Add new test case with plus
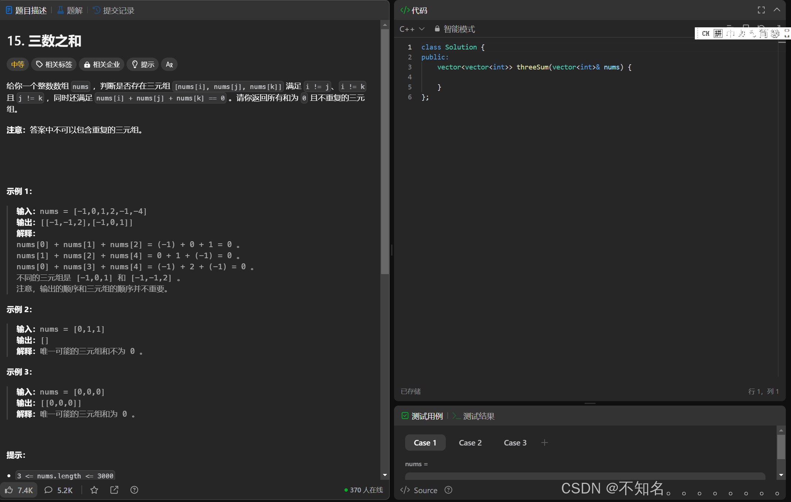The width and height of the screenshot is (791, 502). 544,443
